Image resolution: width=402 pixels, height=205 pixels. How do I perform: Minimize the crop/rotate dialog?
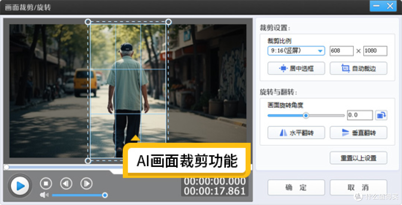click(376, 6)
